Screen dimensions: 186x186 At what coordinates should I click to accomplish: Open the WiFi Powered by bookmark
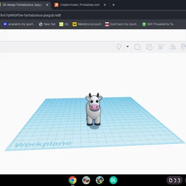click(x=159, y=24)
